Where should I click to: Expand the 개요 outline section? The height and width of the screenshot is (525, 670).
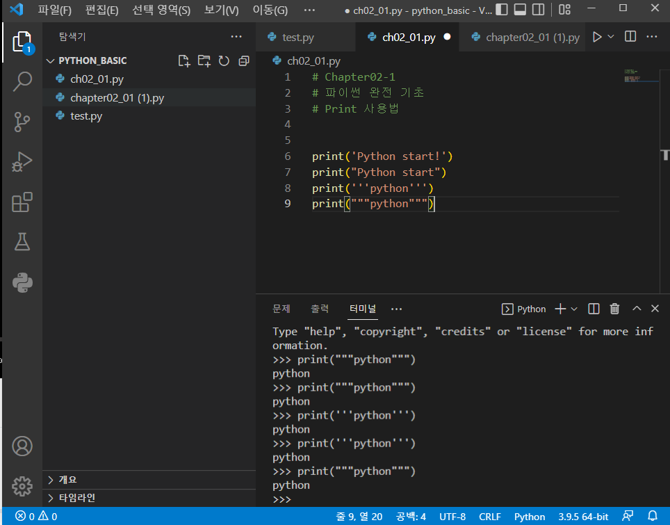pyautogui.click(x=67, y=480)
